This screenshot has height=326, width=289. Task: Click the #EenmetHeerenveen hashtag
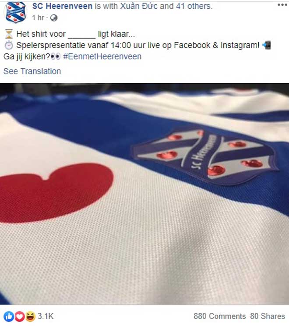pyautogui.click(x=102, y=57)
